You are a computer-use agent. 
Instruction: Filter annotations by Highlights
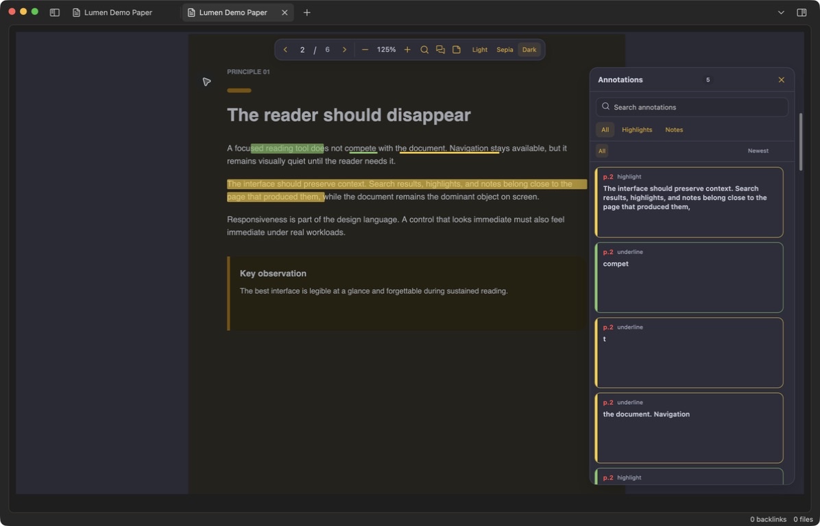637,129
